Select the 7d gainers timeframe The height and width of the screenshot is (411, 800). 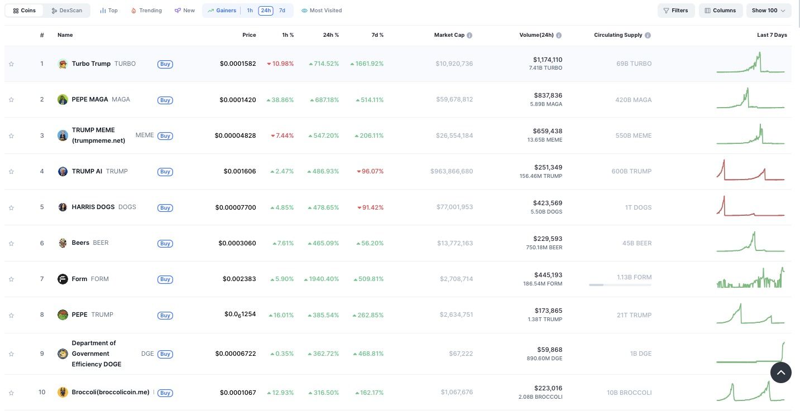click(282, 11)
